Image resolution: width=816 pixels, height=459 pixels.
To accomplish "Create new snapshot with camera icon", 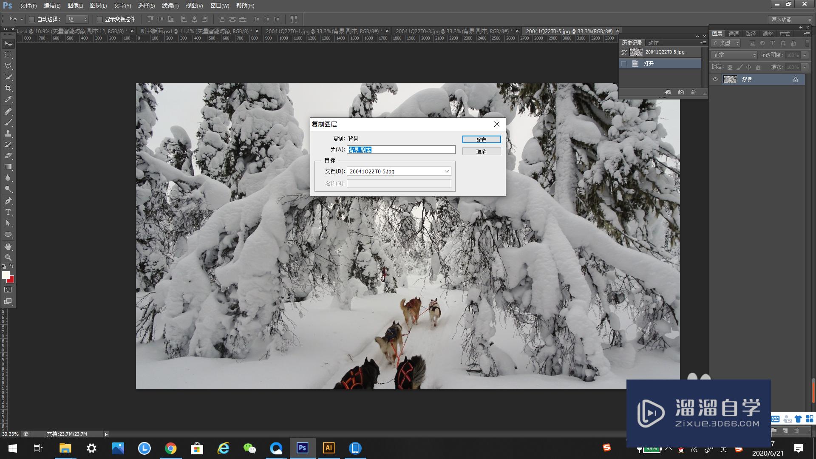I will click(681, 92).
